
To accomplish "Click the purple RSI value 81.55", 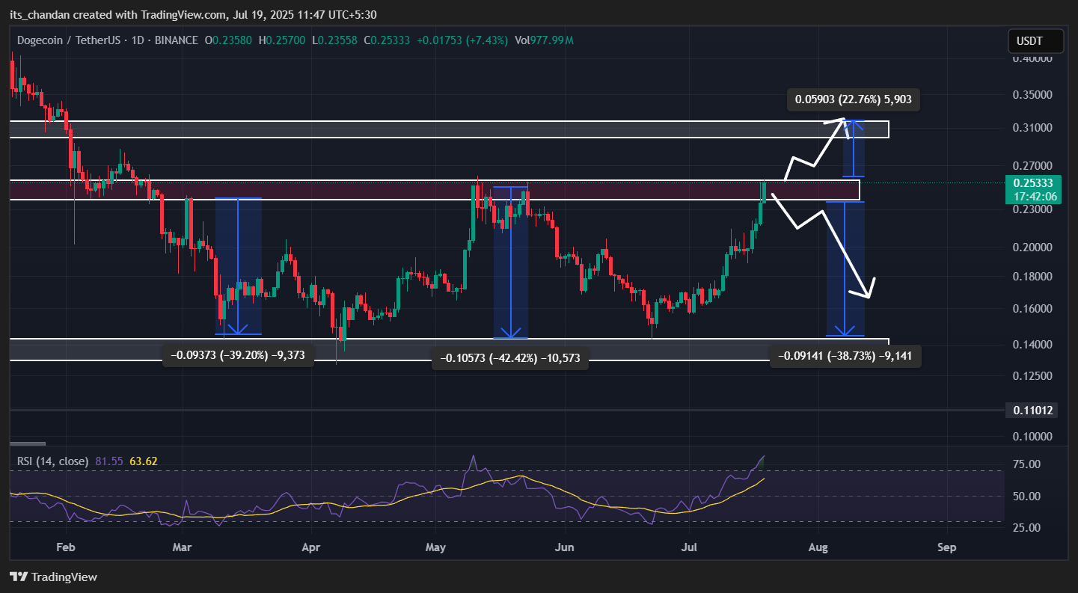I will point(109,461).
